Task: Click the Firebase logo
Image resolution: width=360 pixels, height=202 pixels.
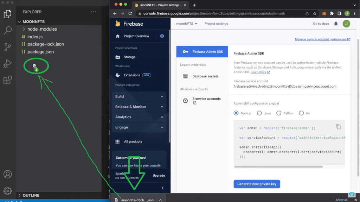Action: [x=129, y=24]
